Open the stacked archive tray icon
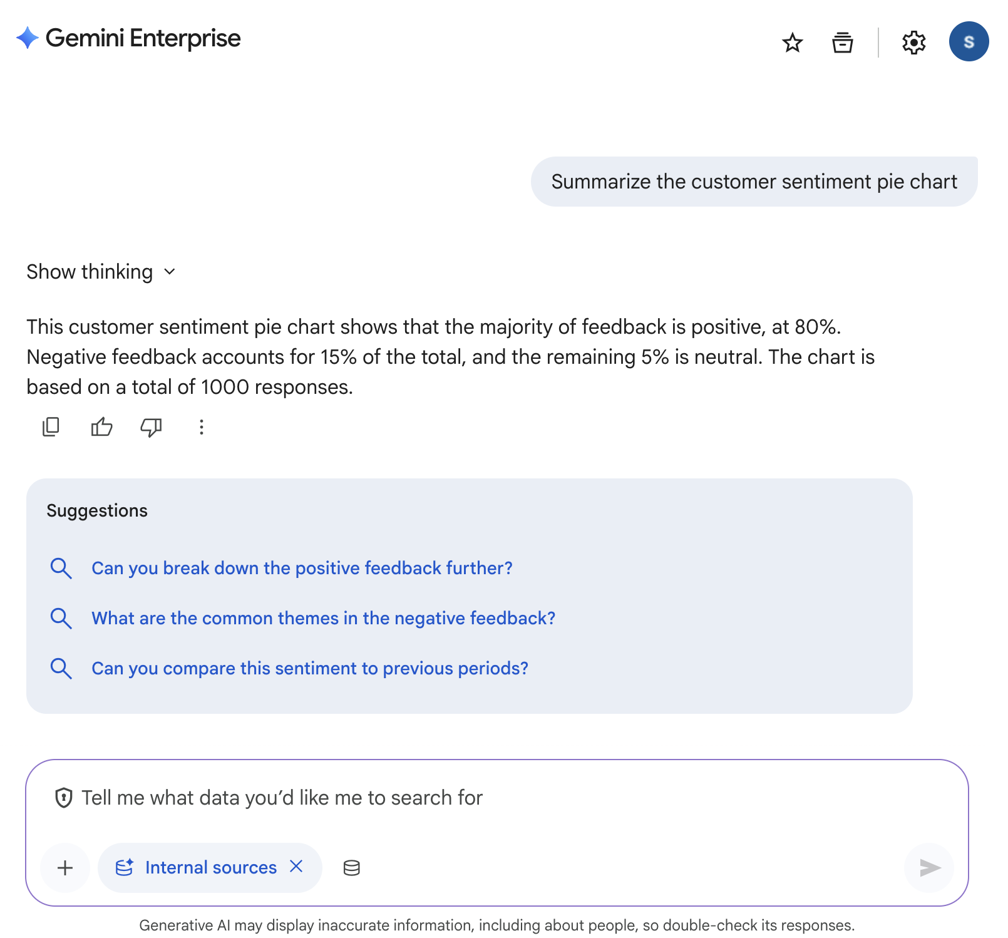This screenshot has width=1008, height=938. click(842, 43)
